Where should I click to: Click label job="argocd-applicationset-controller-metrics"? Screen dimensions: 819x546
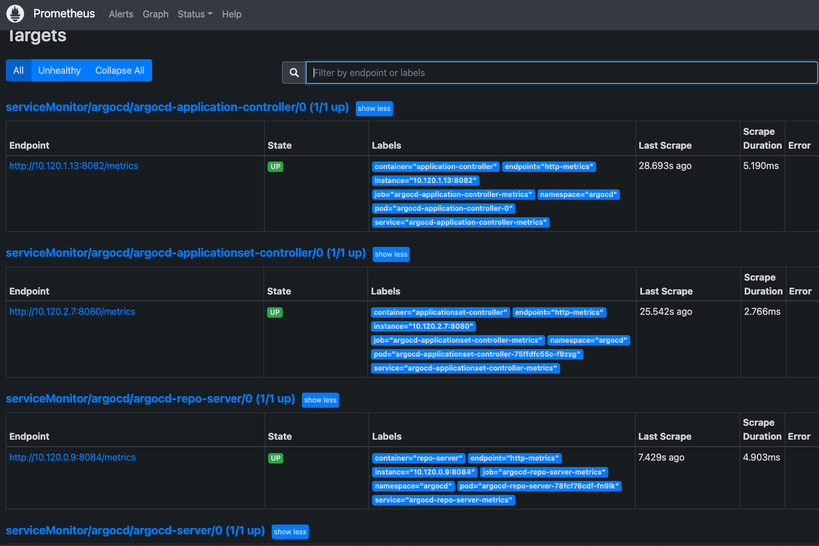(x=458, y=340)
